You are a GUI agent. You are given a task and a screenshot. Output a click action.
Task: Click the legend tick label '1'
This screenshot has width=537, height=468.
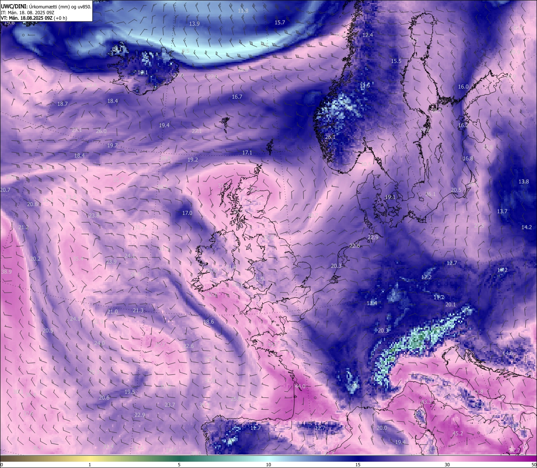90,465
